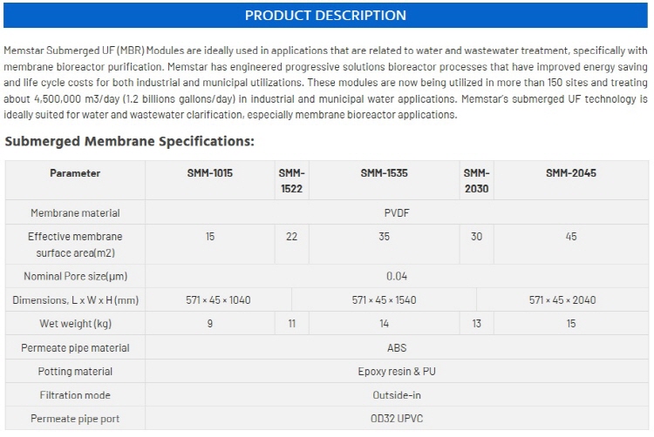
Task: Click the 571 × 45 × 1040 dimensions cell
Action: pos(218,300)
